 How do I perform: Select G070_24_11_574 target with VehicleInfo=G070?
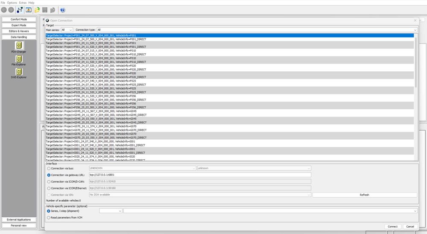pos(230,126)
